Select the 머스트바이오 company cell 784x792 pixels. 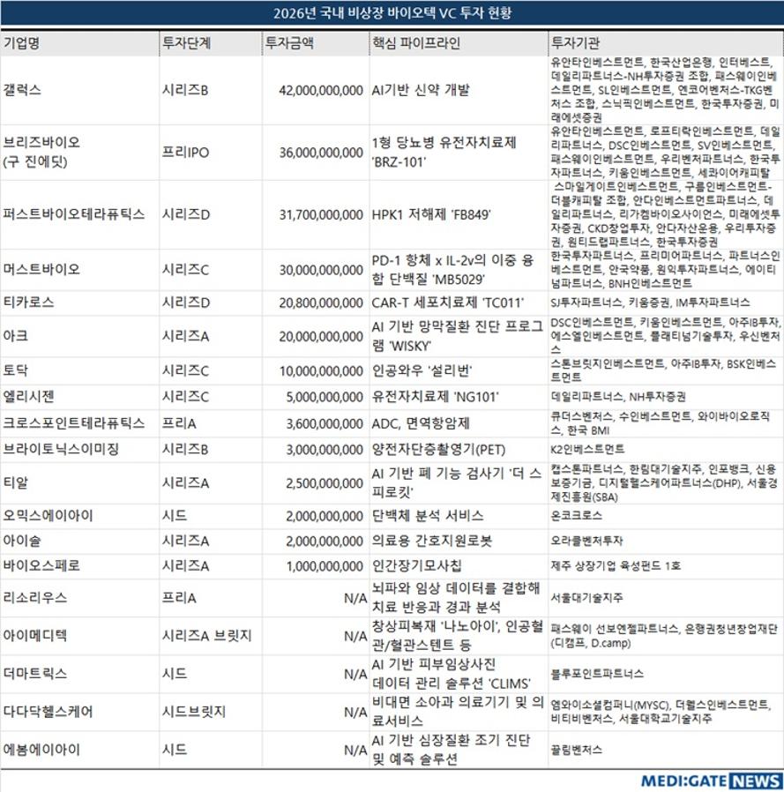pyautogui.click(x=42, y=269)
